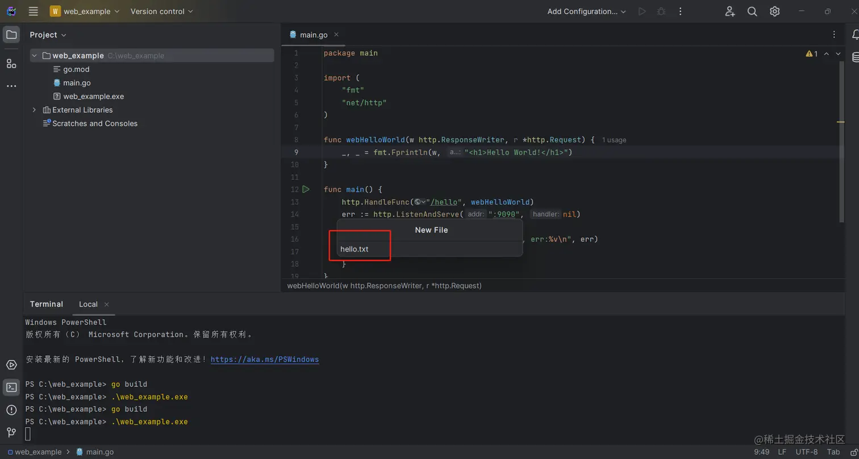Open the Structure tool window icon
The image size is (859, 459).
point(11,64)
